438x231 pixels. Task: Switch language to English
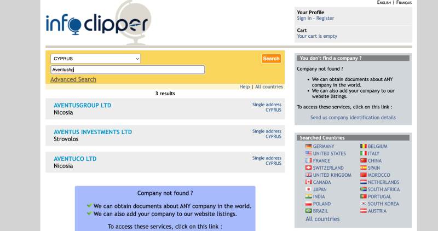pyautogui.click(x=384, y=3)
